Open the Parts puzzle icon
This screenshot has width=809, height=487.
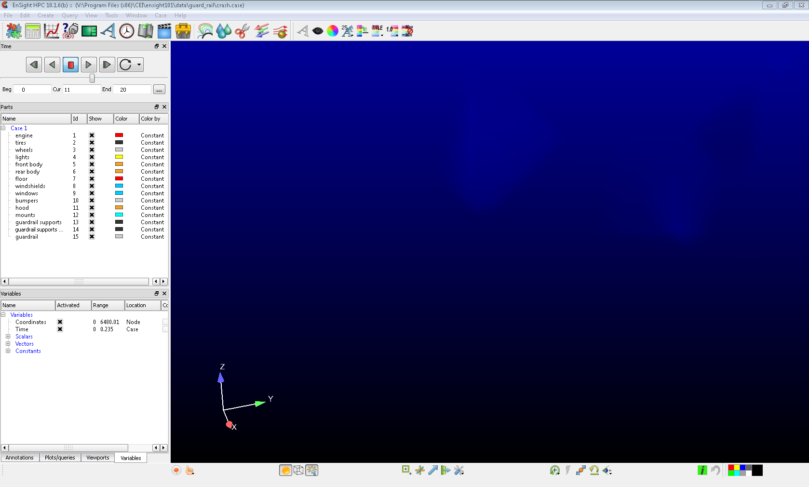click(x=14, y=31)
